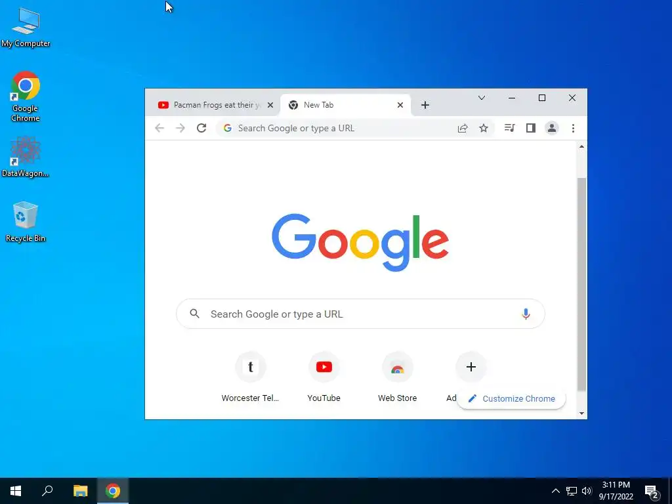Select the DataWagon desktop shortcut
The height and width of the screenshot is (504, 672).
click(x=26, y=157)
